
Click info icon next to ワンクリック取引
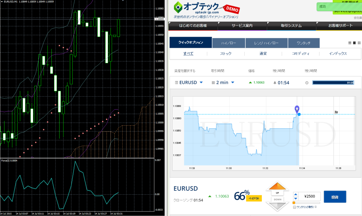316,207
